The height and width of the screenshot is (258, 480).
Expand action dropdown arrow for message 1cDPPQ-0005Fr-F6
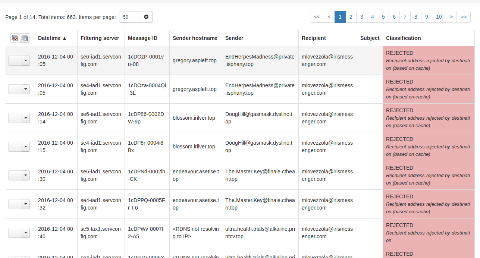(26, 204)
